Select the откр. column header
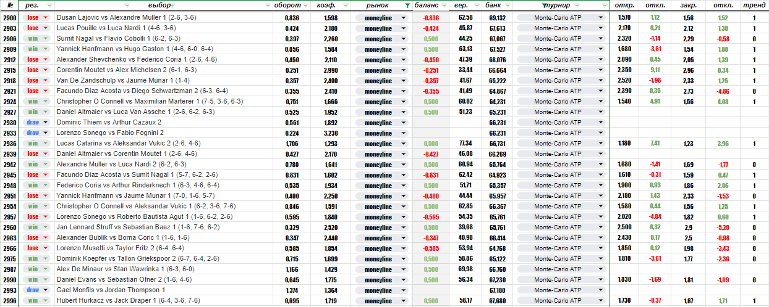This screenshot has width=769, height=307. click(x=624, y=5)
